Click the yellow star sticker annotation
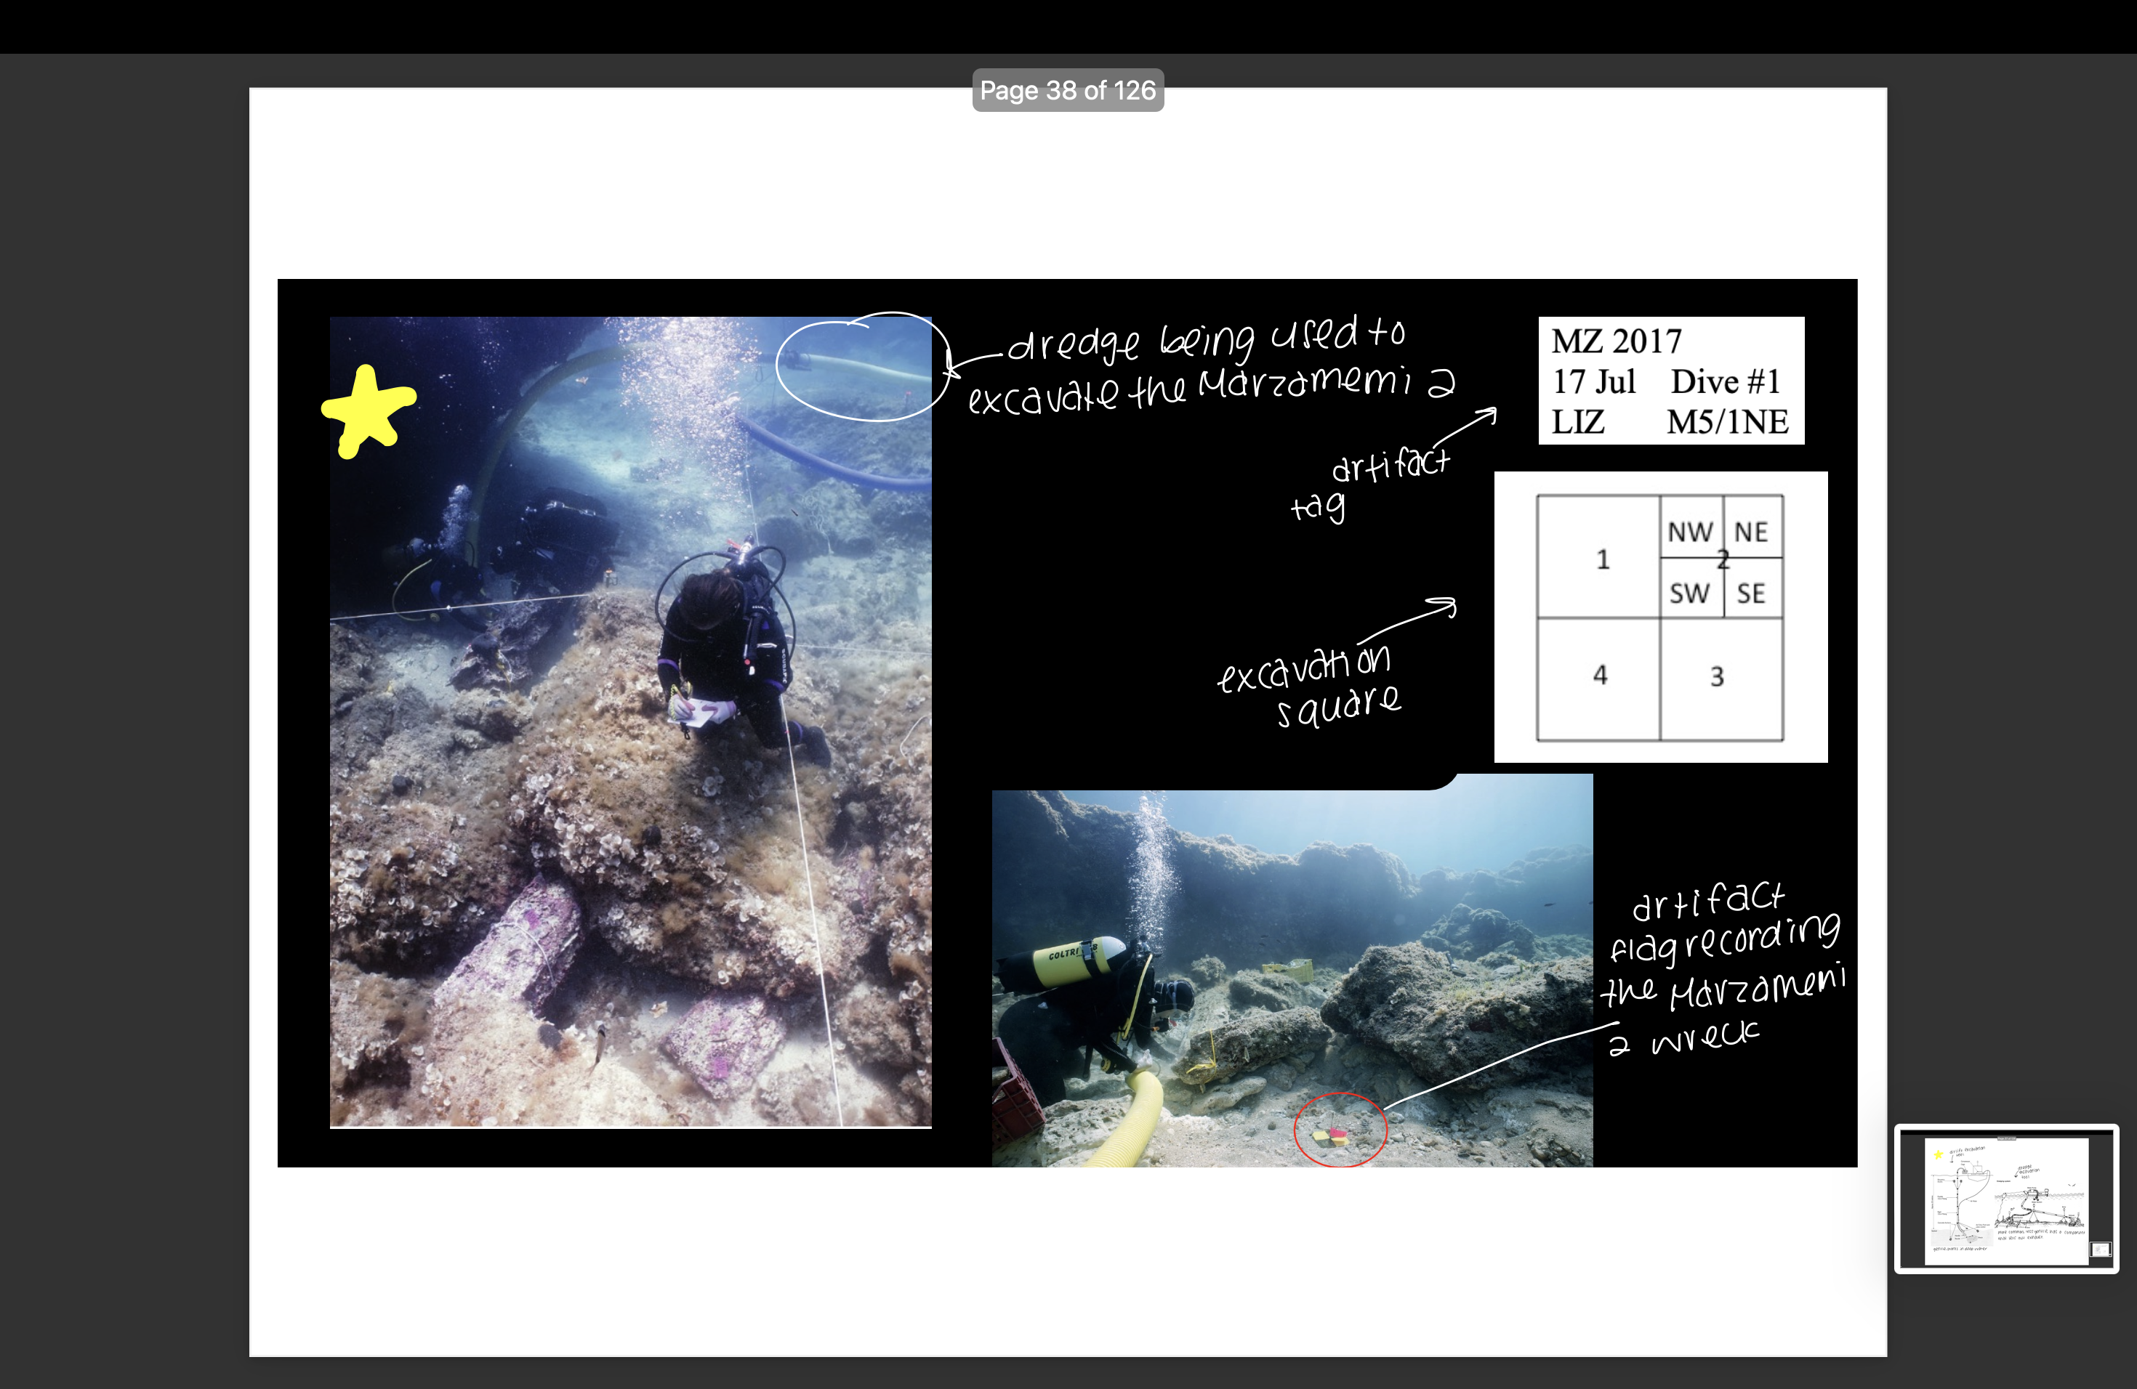The image size is (2137, 1389). pos(370,408)
